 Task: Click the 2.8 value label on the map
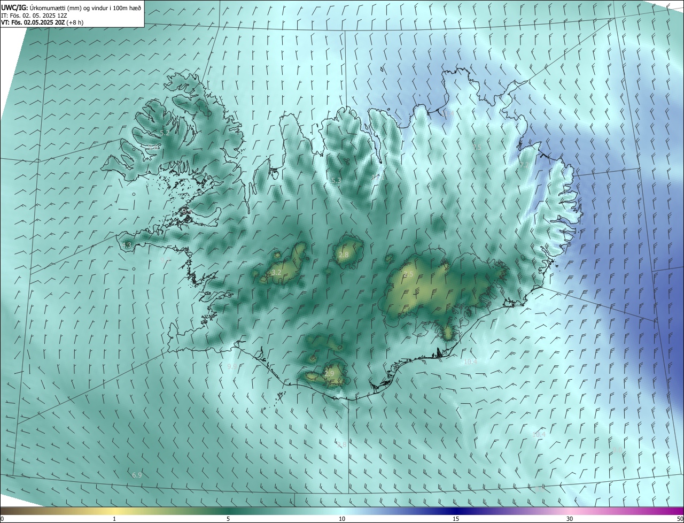coord(344,255)
